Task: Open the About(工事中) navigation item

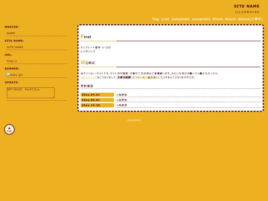Action: 250,19
